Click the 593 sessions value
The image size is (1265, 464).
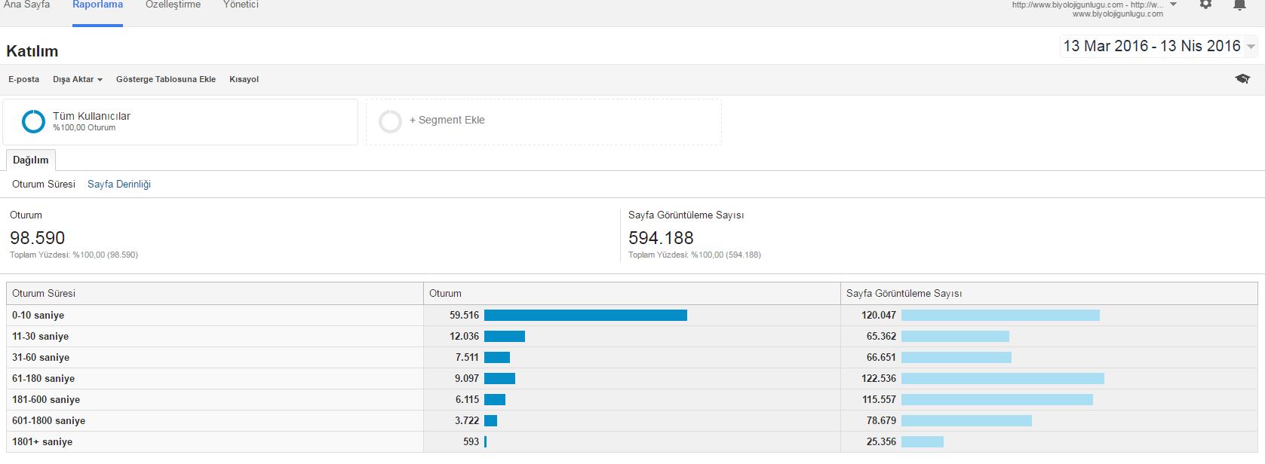(x=471, y=441)
